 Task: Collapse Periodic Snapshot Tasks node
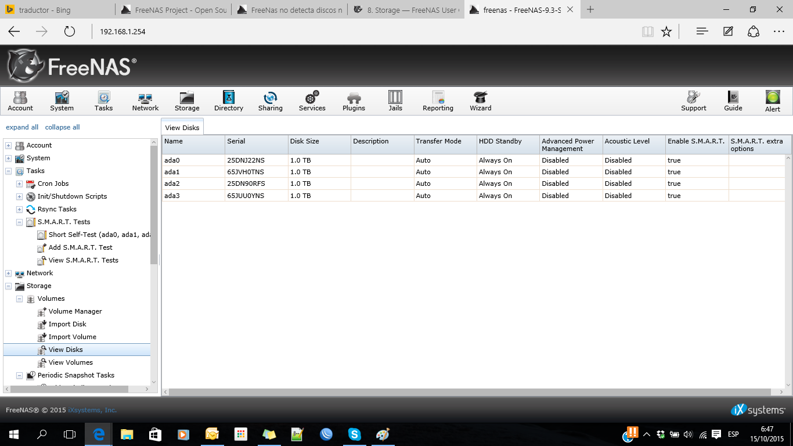pos(19,375)
